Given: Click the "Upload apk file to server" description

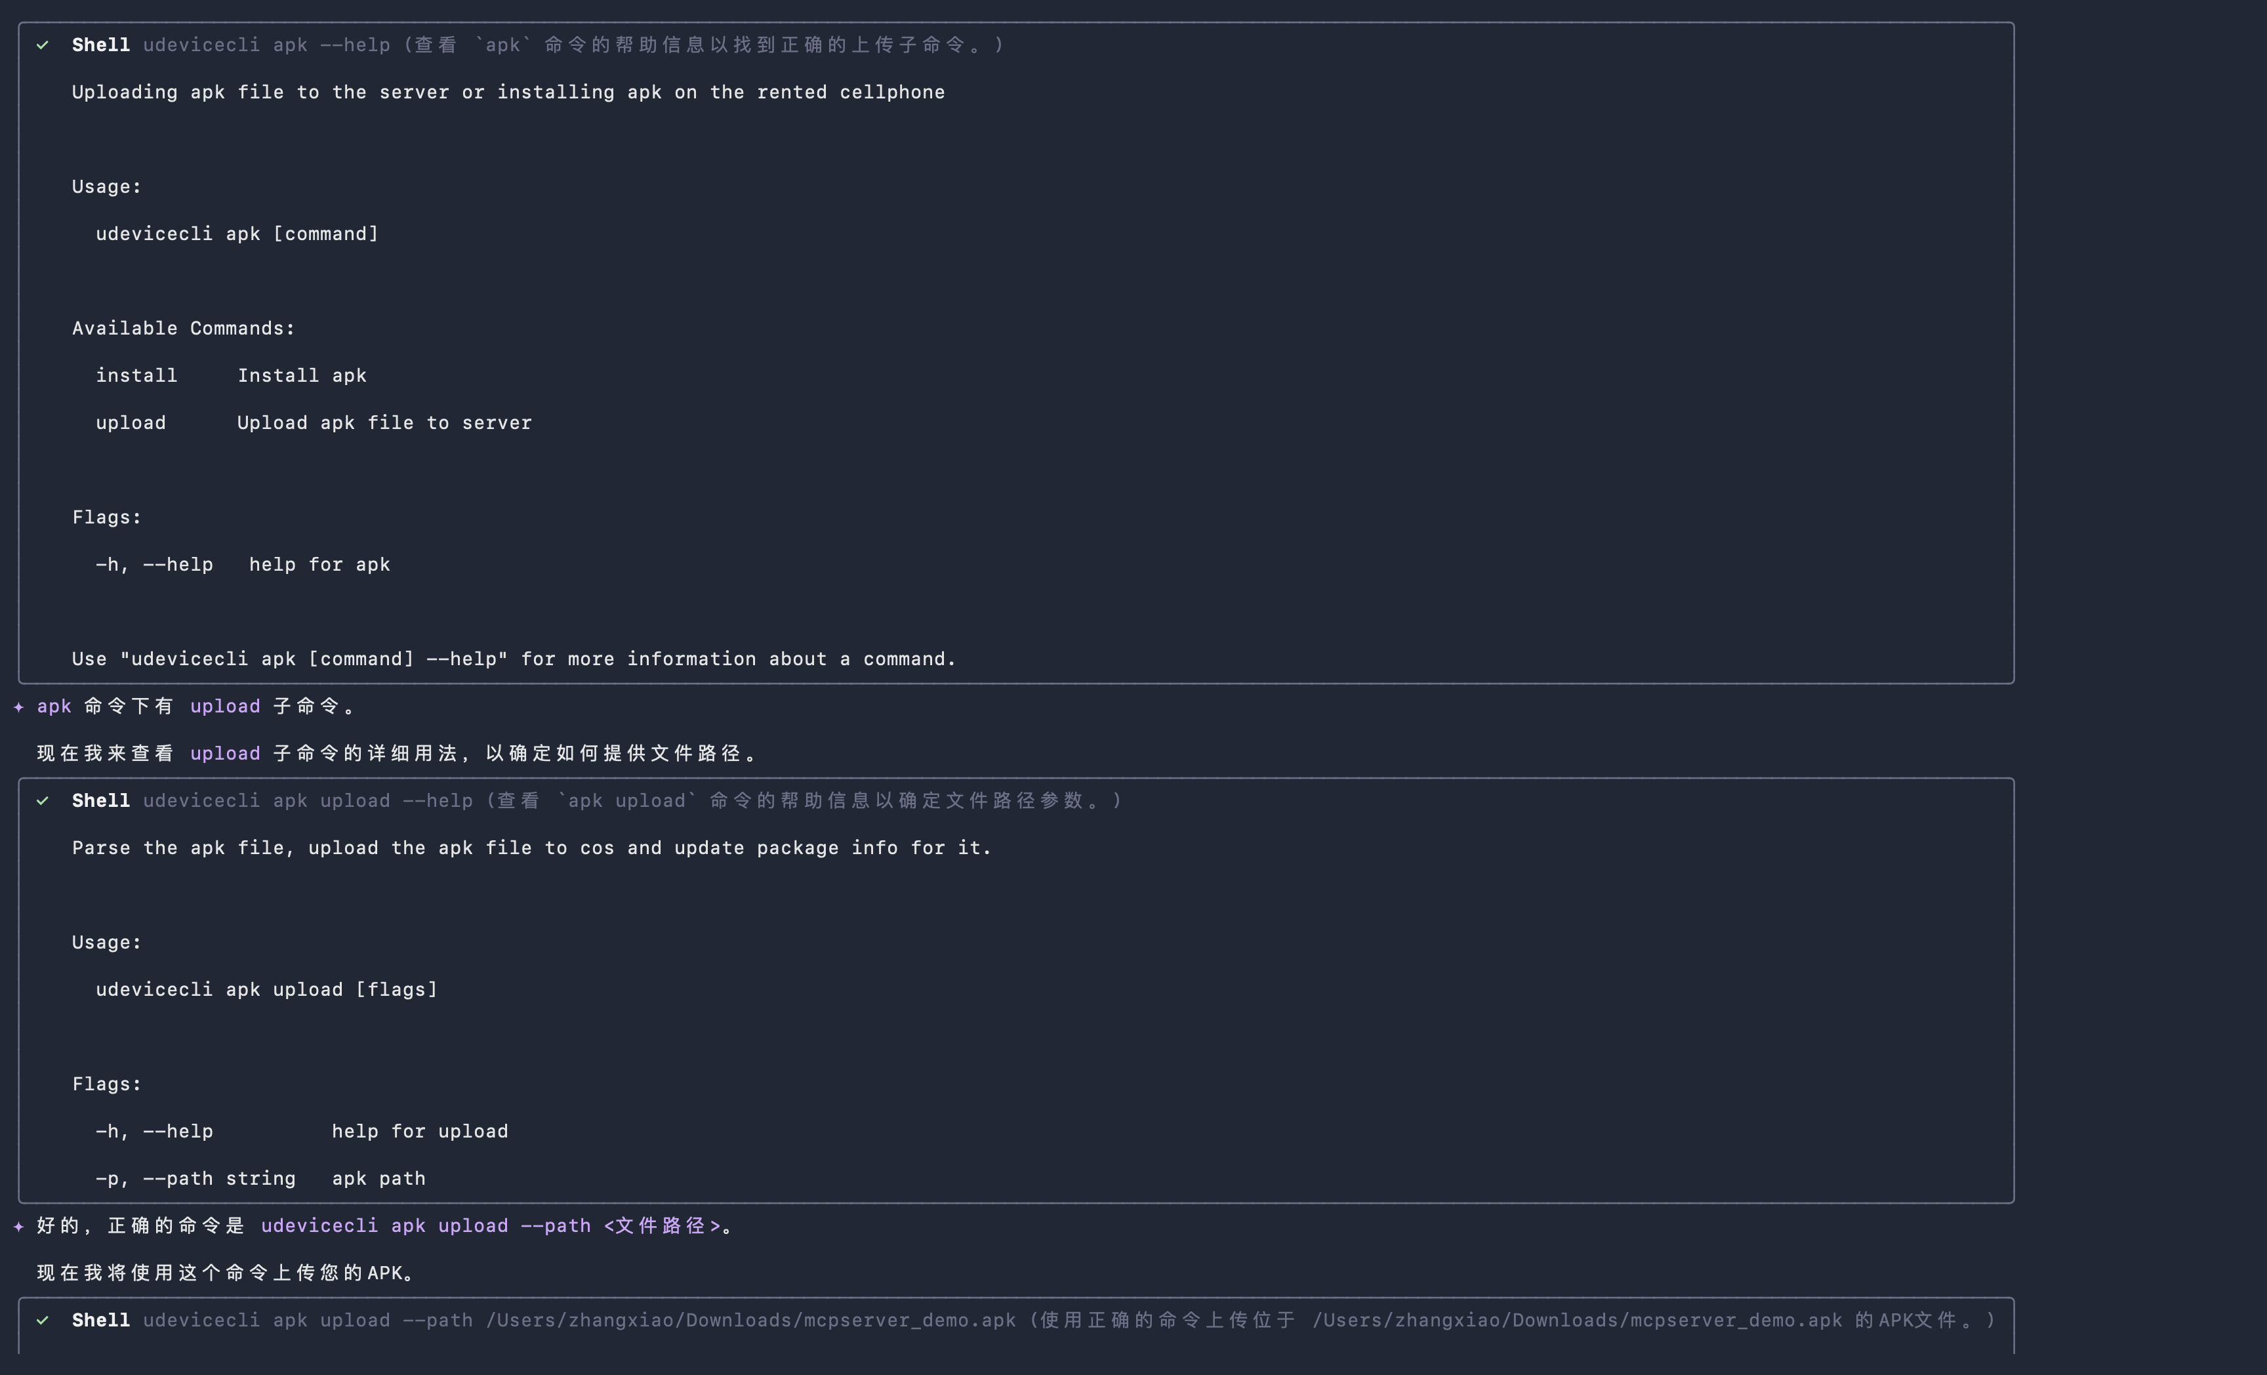Looking at the screenshot, I should 384,423.
